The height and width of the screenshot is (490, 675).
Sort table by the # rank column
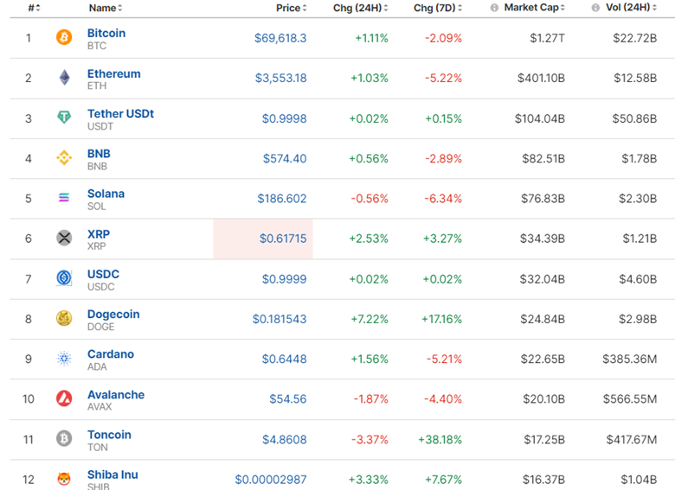[34, 8]
